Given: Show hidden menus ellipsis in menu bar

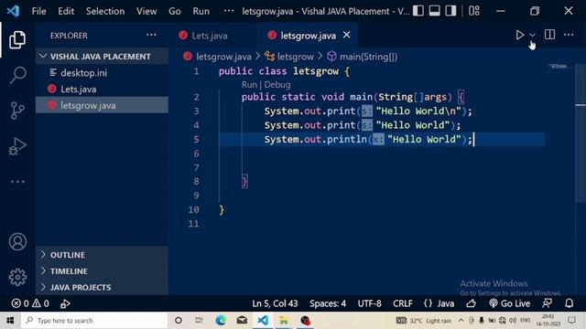Looking at the screenshot, I should 229,11.
